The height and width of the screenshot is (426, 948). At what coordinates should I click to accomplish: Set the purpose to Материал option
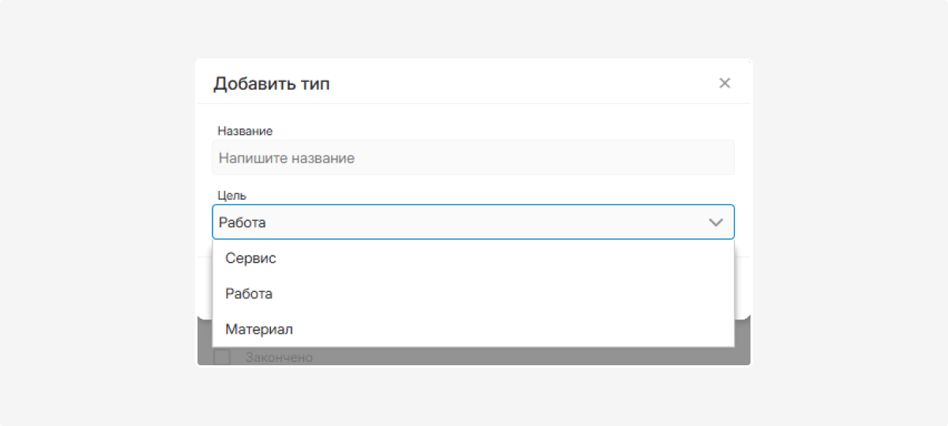click(259, 329)
